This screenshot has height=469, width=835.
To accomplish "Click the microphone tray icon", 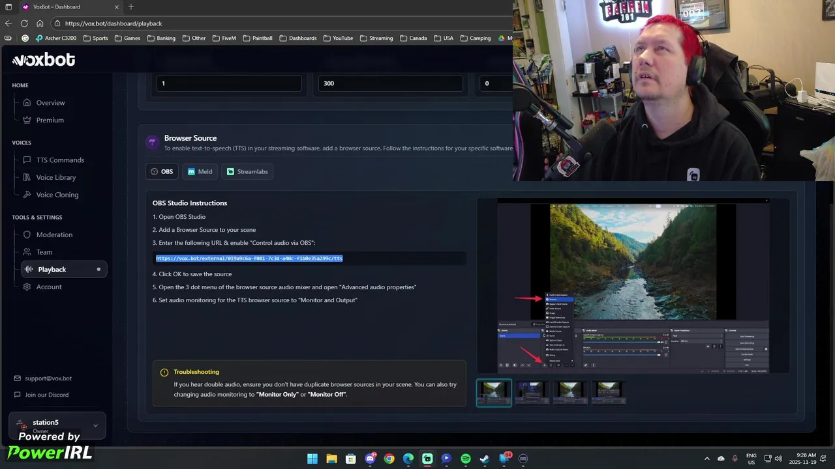I will pyautogui.click(x=735, y=459).
